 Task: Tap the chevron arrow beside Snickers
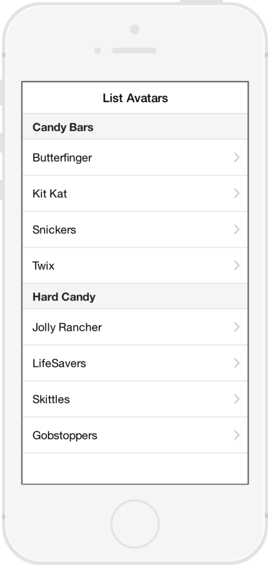tap(237, 230)
